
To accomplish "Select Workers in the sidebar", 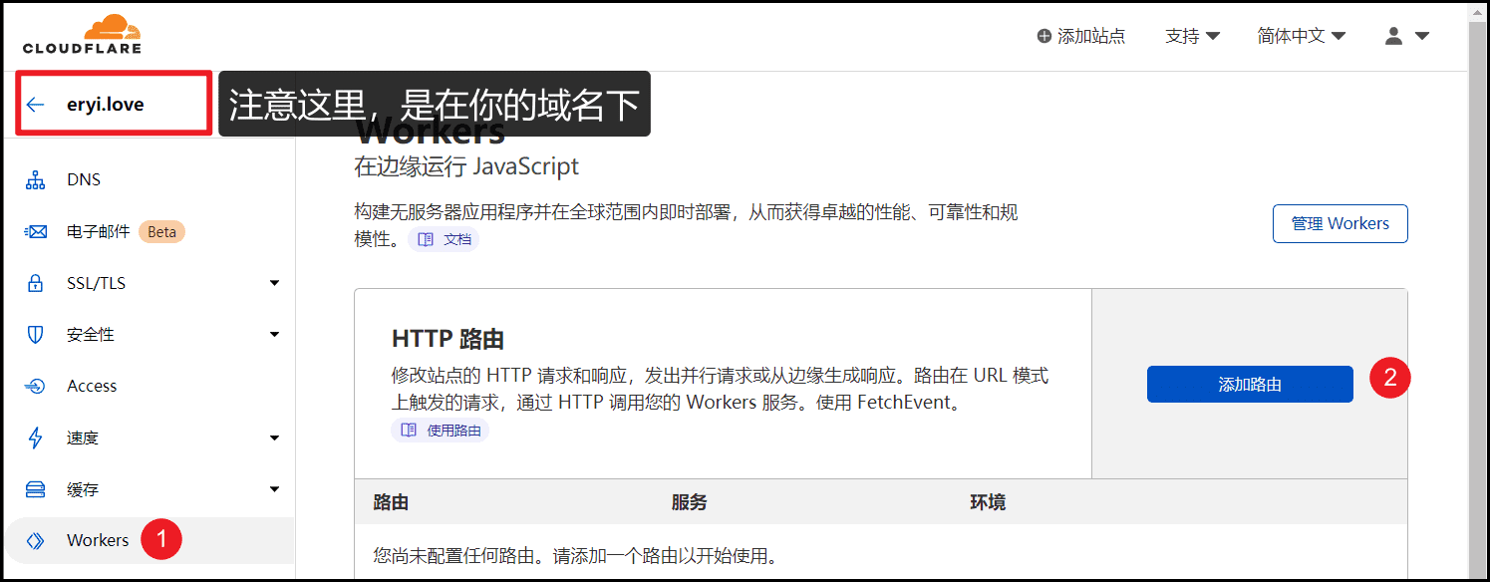I will click(149, 540).
